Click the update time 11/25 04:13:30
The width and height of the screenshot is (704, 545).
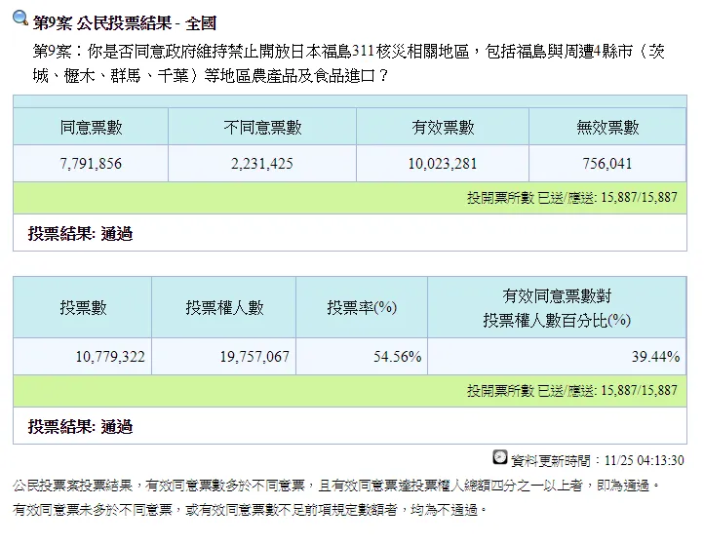645,460
